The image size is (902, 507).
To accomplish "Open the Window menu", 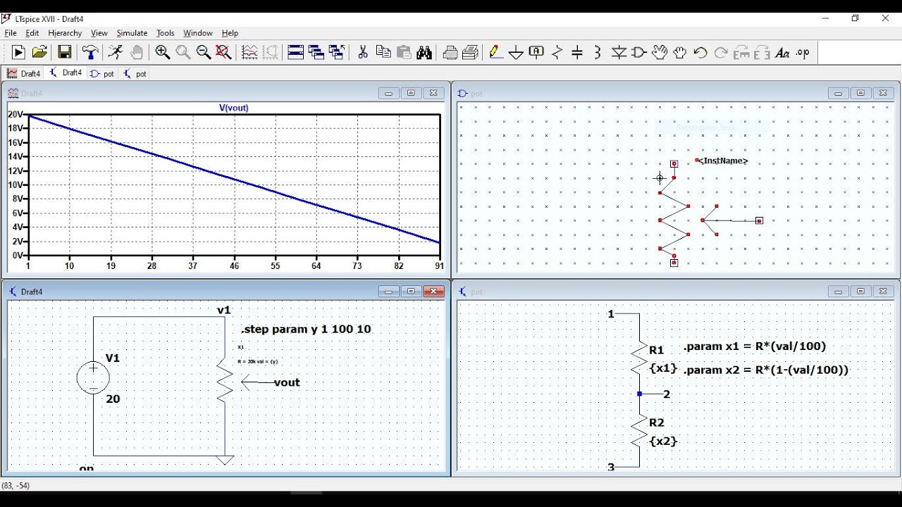I will [x=198, y=33].
